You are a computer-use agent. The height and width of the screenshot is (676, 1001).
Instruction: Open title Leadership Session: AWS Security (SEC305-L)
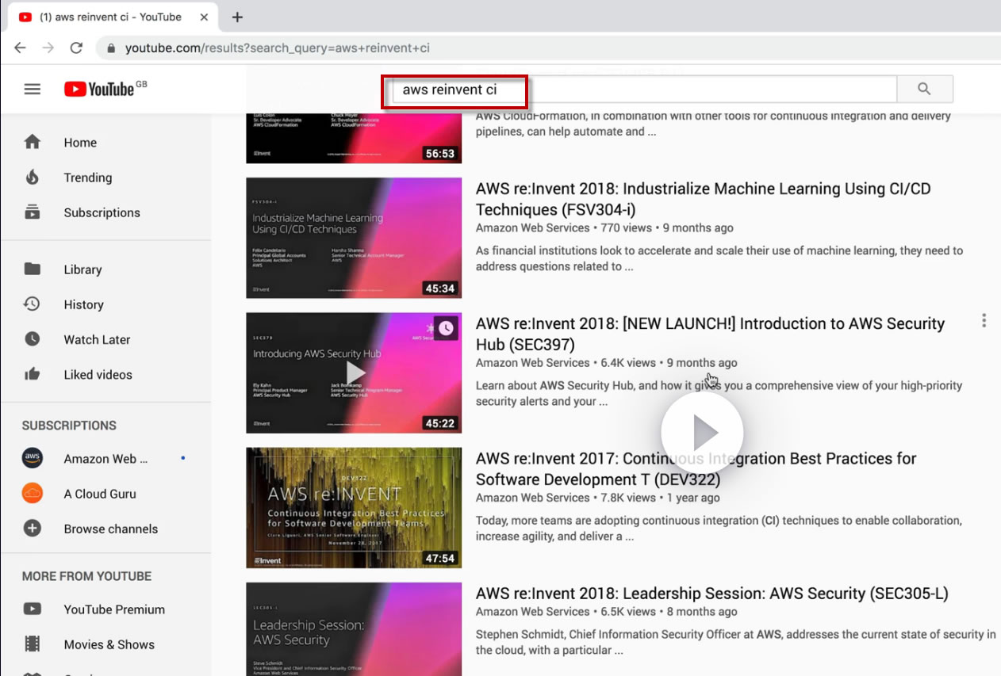(712, 594)
